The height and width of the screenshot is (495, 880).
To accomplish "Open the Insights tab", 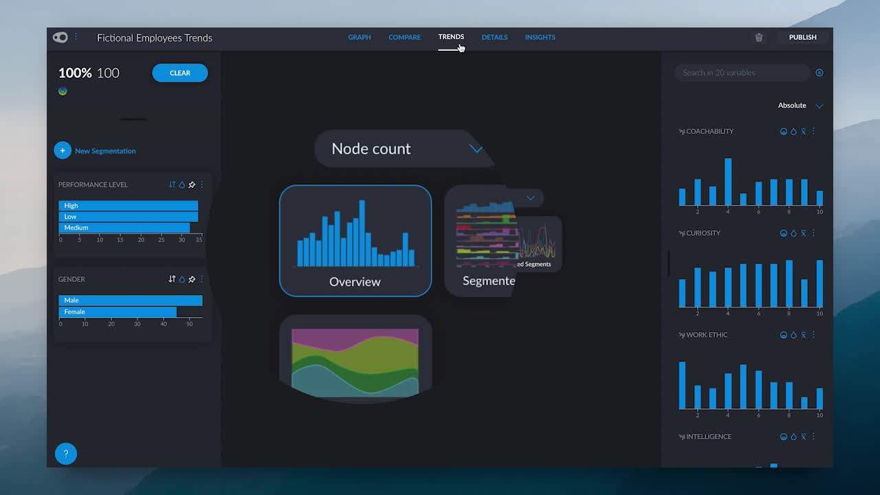I will (x=540, y=37).
